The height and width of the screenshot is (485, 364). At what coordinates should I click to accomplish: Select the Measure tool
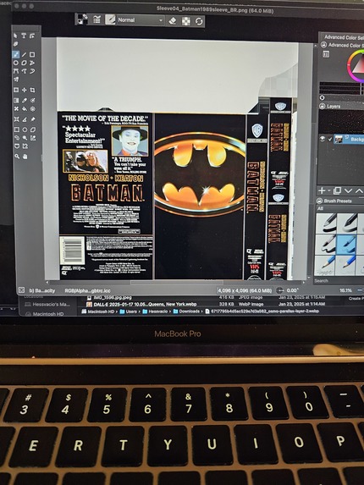coord(25,119)
